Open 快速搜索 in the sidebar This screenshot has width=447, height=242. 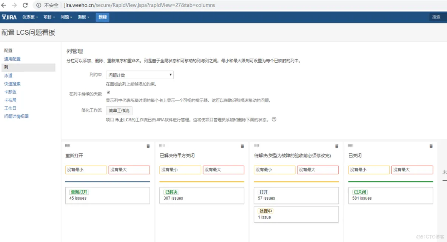click(12, 84)
